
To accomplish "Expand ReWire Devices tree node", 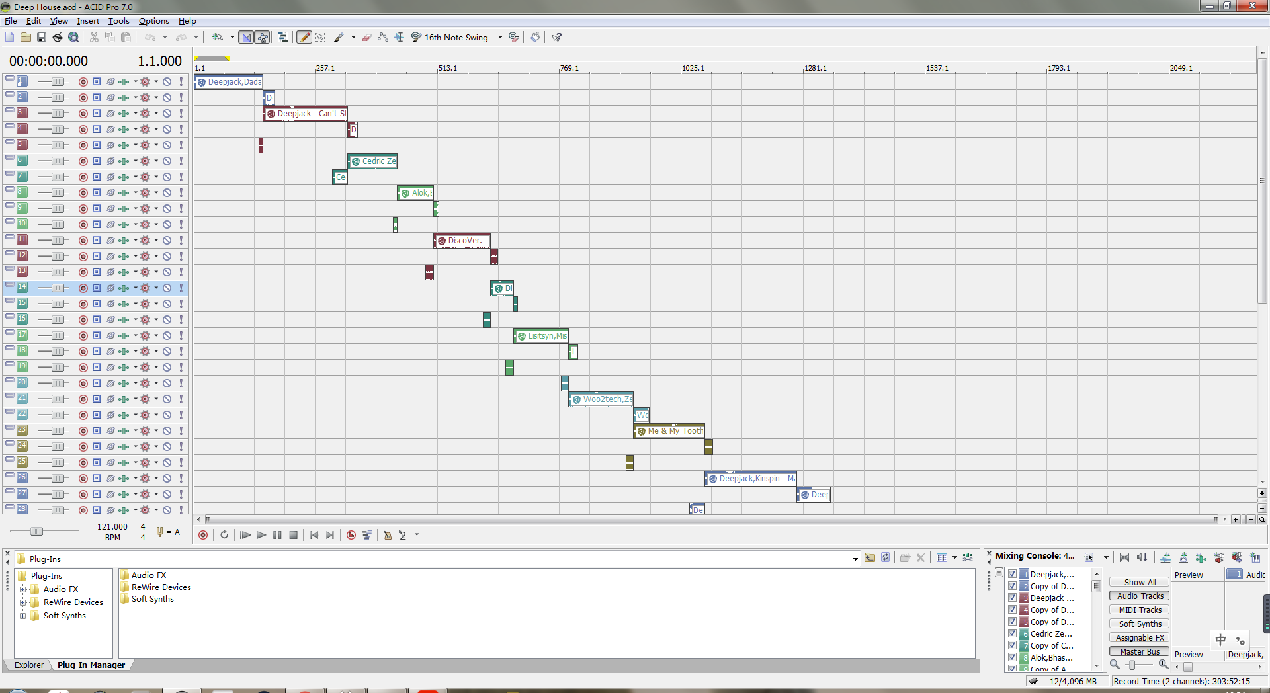I will pyautogui.click(x=23, y=602).
